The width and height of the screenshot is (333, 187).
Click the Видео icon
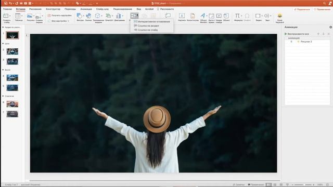point(258,16)
